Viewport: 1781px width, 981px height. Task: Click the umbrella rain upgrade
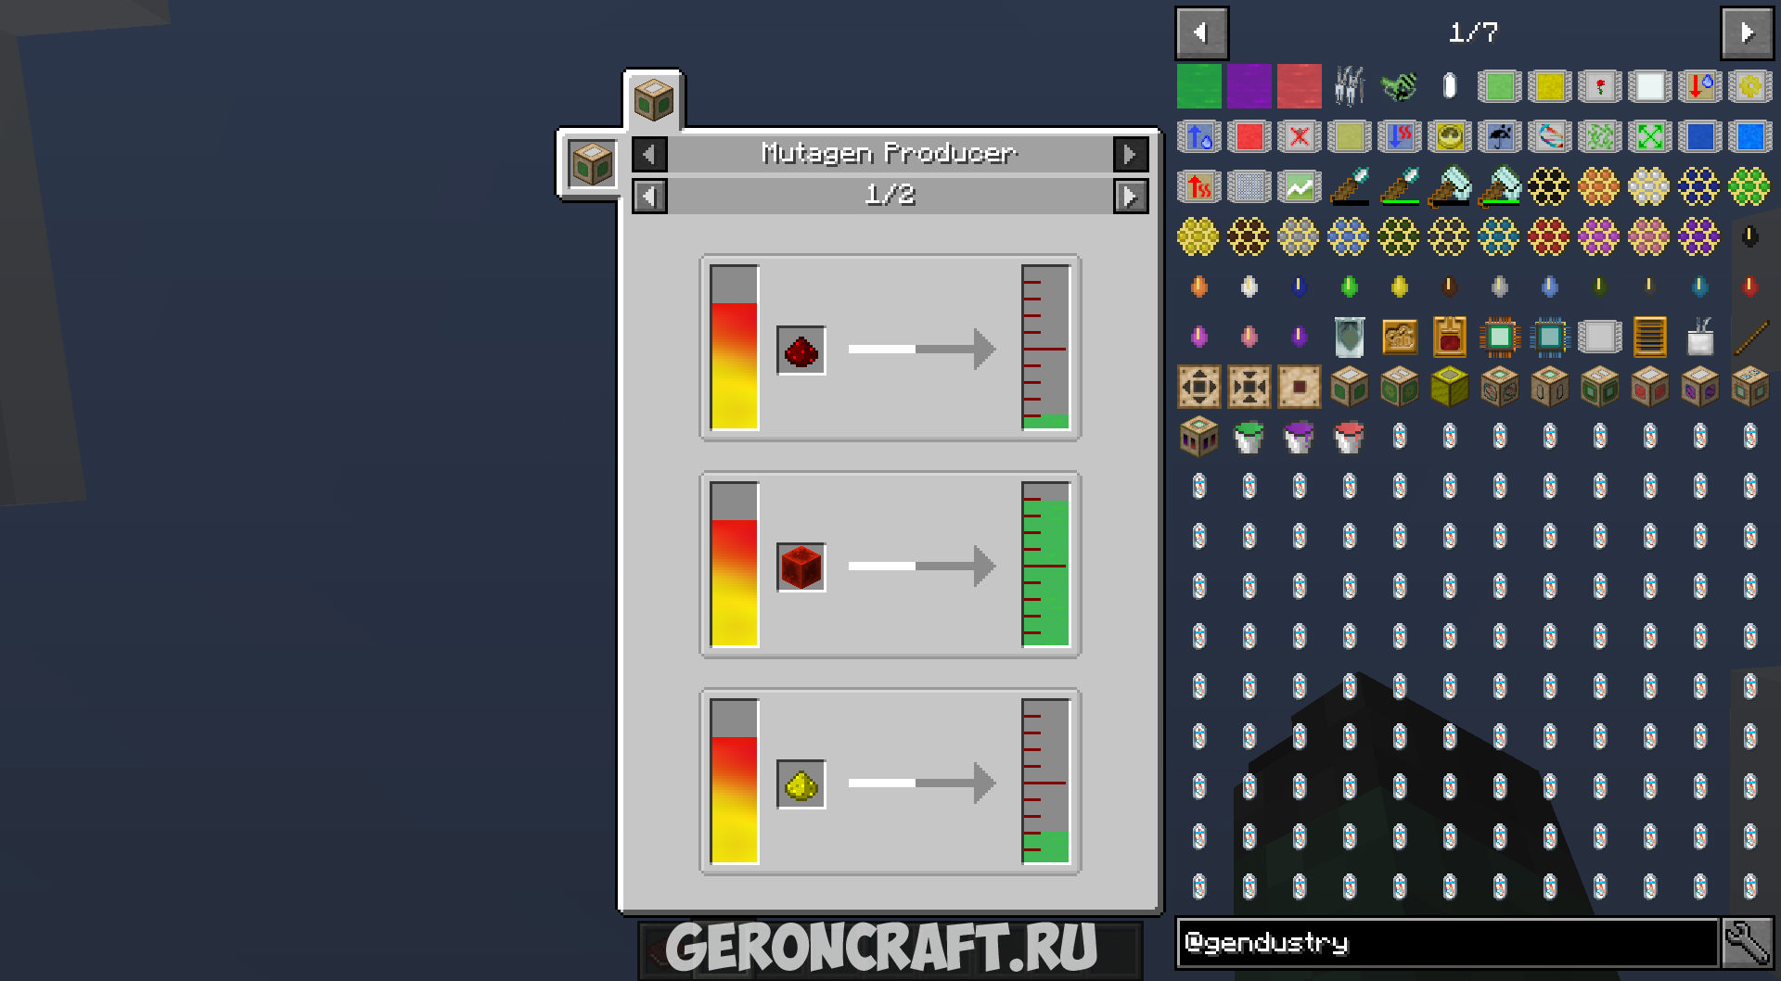[1499, 136]
